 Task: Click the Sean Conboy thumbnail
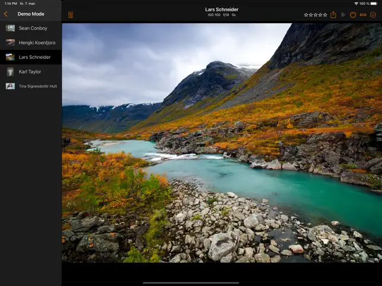(10, 28)
